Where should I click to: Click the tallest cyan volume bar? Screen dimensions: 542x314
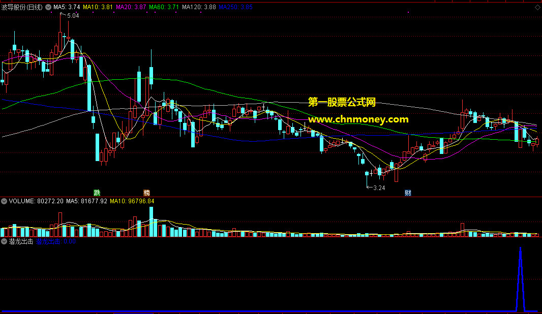point(151,222)
